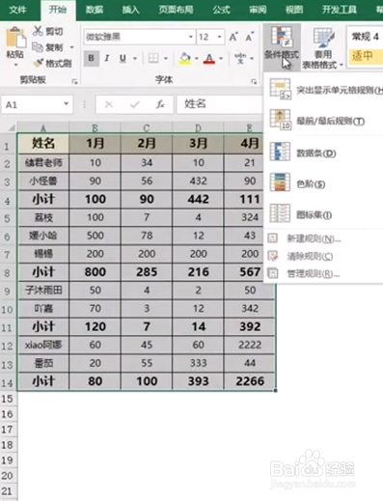Viewport: 383px width, 501px height.
Task: Choose Clear Rules menu entry
Action: pos(324,257)
